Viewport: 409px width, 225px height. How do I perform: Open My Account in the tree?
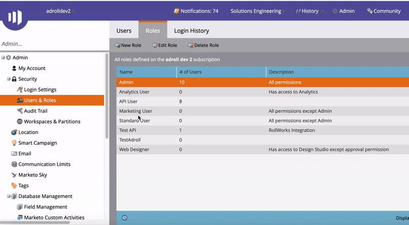click(32, 68)
